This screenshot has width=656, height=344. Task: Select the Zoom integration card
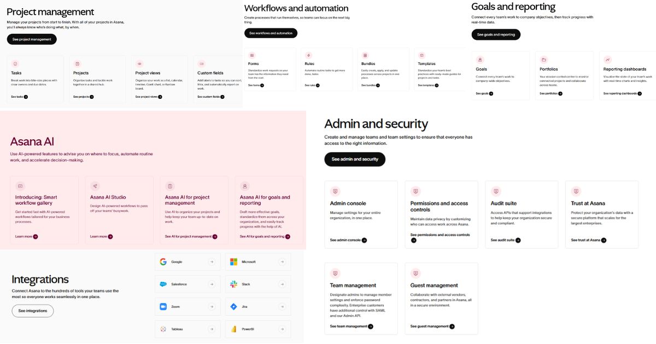[188, 307]
